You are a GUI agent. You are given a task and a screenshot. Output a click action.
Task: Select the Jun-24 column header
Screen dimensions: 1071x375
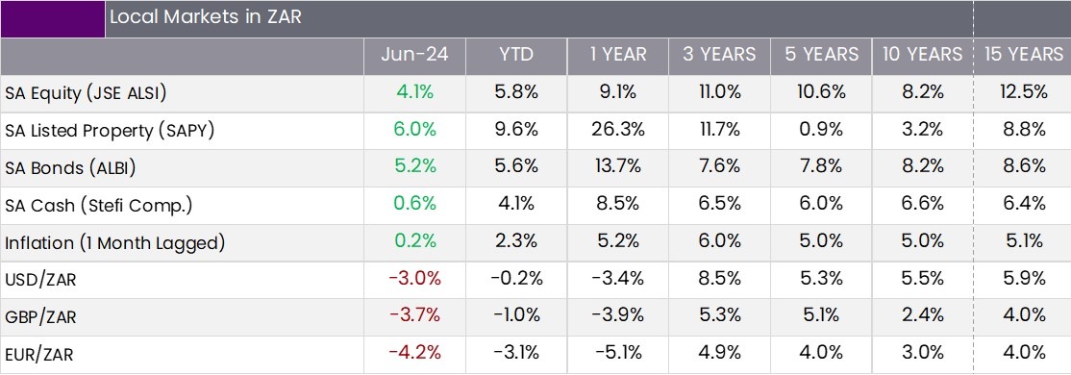pos(414,55)
